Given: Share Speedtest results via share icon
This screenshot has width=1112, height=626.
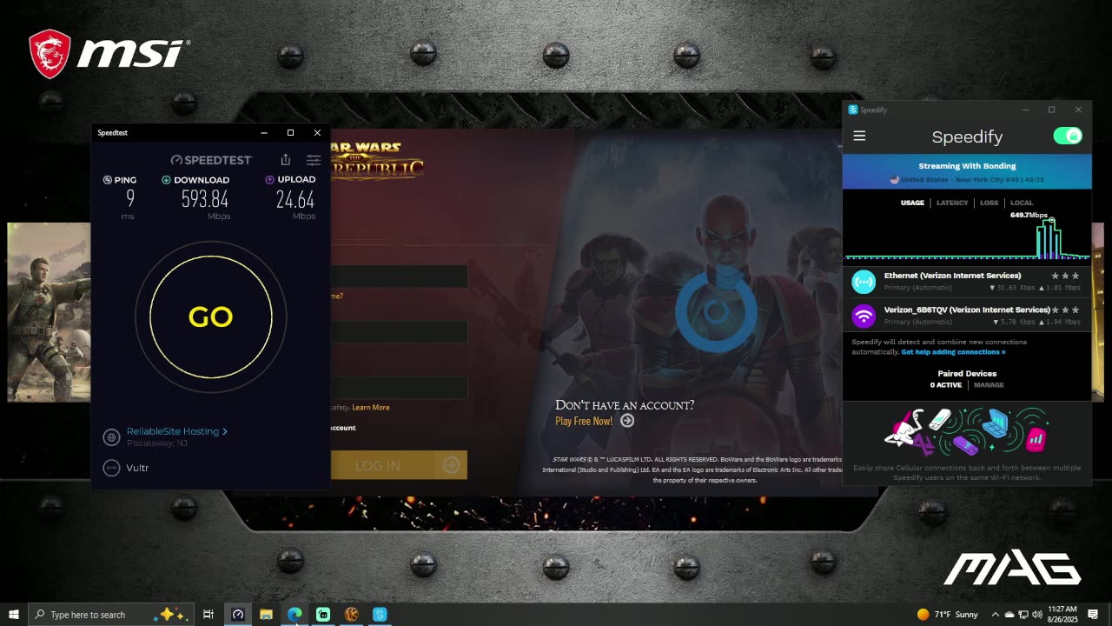Looking at the screenshot, I should pyautogui.click(x=286, y=160).
